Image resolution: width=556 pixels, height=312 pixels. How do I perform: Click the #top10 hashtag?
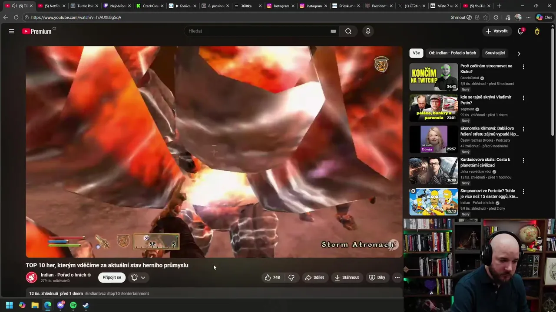click(113, 293)
